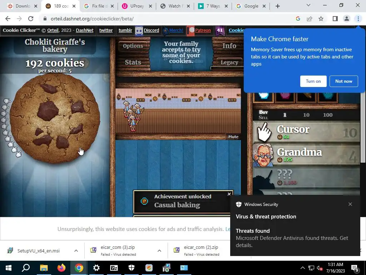Click the Google icon in address bar
Image resolution: width=366 pixels, height=275 pixels.
click(x=298, y=19)
